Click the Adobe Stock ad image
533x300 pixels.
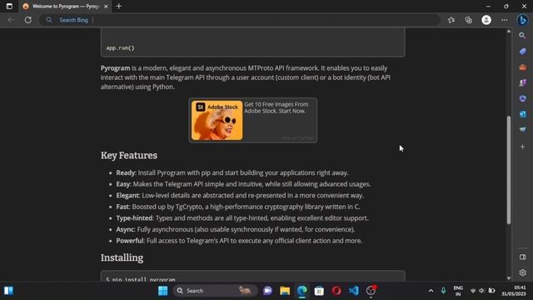(217, 120)
